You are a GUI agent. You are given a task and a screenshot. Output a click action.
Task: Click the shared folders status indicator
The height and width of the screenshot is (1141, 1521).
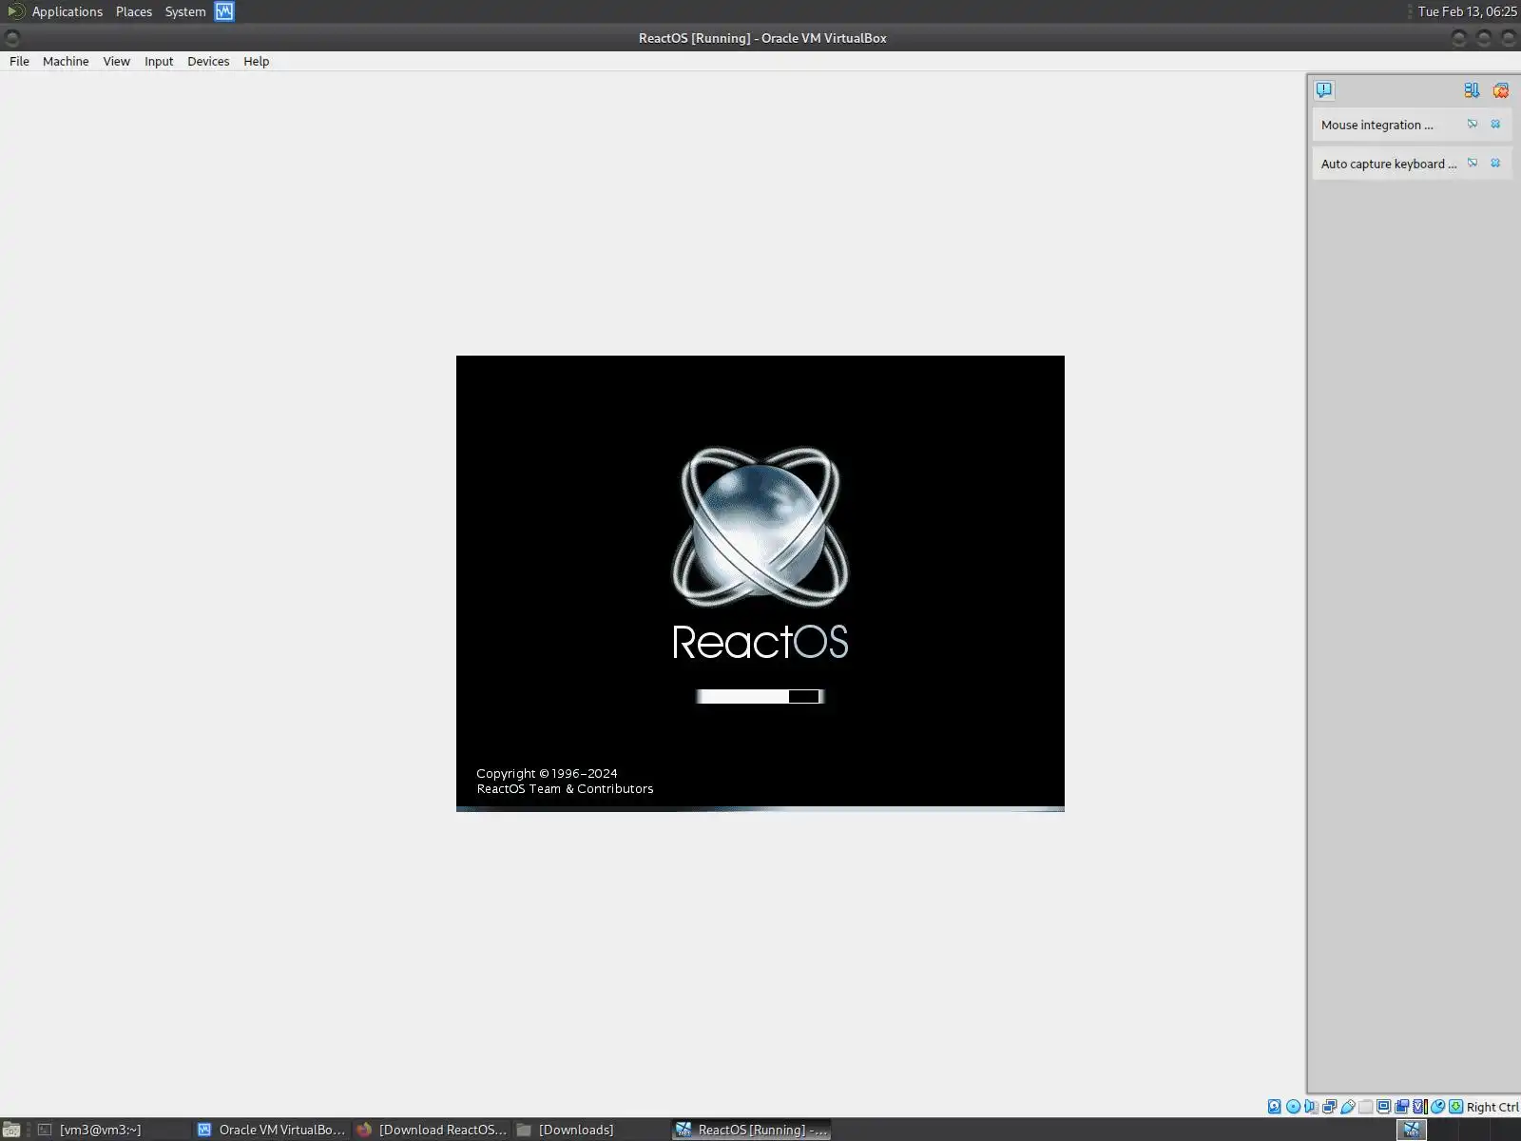coord(1365,1106)
